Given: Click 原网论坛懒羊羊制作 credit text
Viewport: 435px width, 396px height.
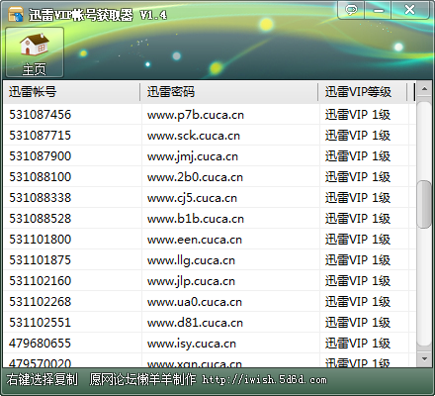Looking at the screenshot, I should [x=142, y=379].
